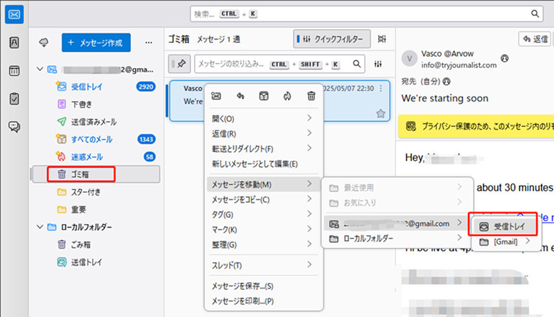Expand the gmail.com account in move submenu
The width and height of the screenshot is (554, 317).
397,223
